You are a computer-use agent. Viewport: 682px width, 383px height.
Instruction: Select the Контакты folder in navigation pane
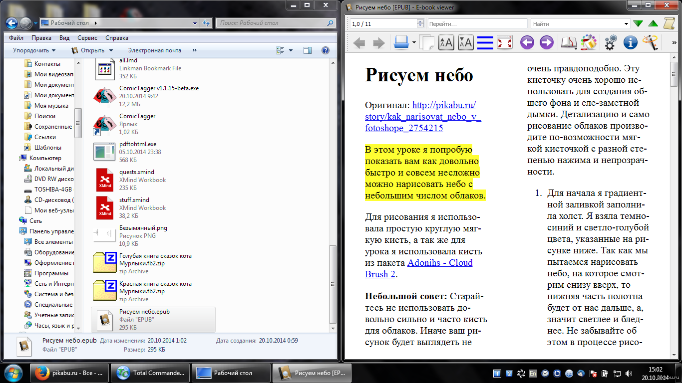point(47,64)
